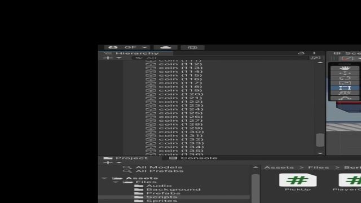Open the Hierarchy panel three-dot menu

point(314,53)
